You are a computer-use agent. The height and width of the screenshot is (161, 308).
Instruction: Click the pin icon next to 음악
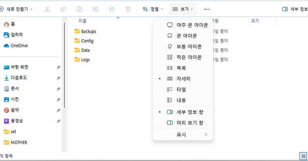pos(58,111)
